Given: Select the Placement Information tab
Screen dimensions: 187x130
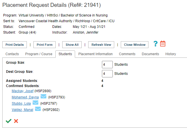Looking at the screenshot, I should coord(95,54).
